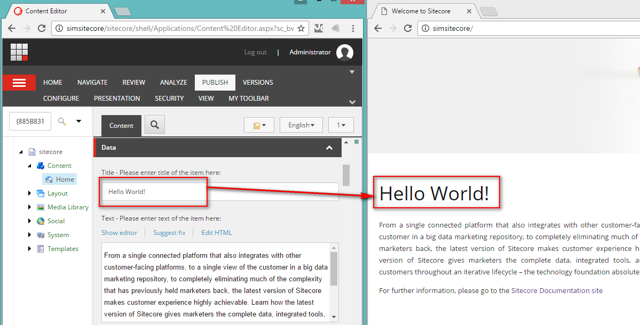Collapse the Content node arrow
640x325 pixels.
[29, 166]
